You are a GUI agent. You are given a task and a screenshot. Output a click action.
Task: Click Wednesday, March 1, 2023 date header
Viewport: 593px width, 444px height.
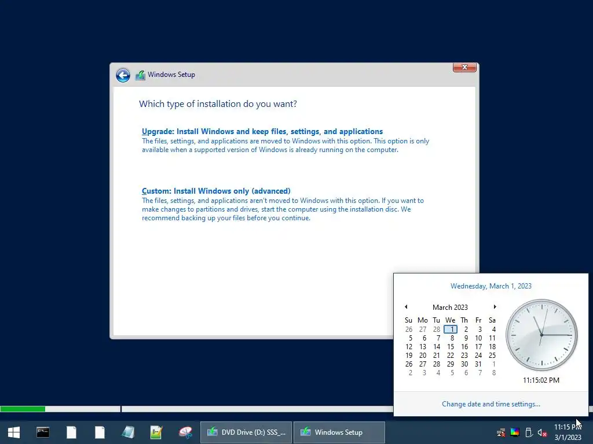491,286
